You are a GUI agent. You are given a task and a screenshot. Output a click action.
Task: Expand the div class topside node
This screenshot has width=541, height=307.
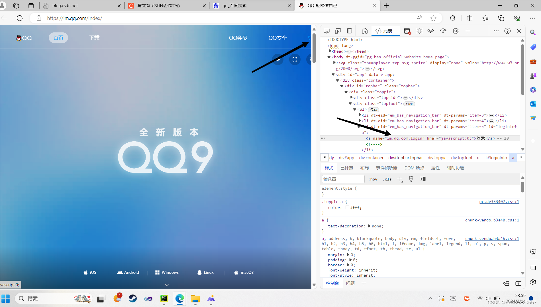click(x=352, y=98)
